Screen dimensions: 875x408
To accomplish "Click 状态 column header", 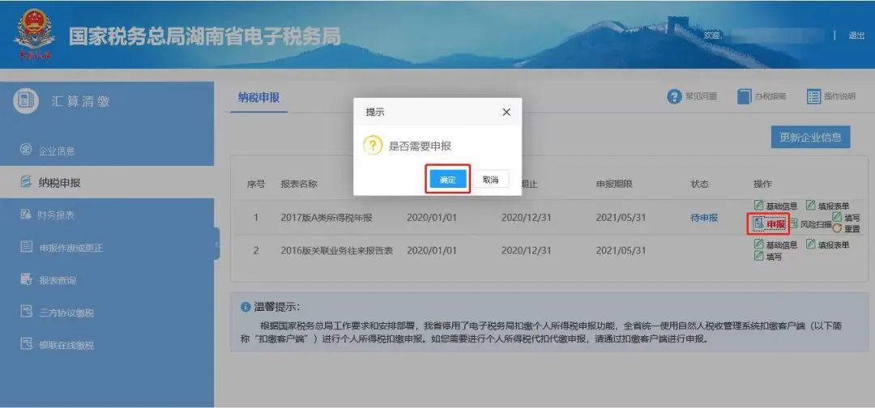I will tap(699, 184).
